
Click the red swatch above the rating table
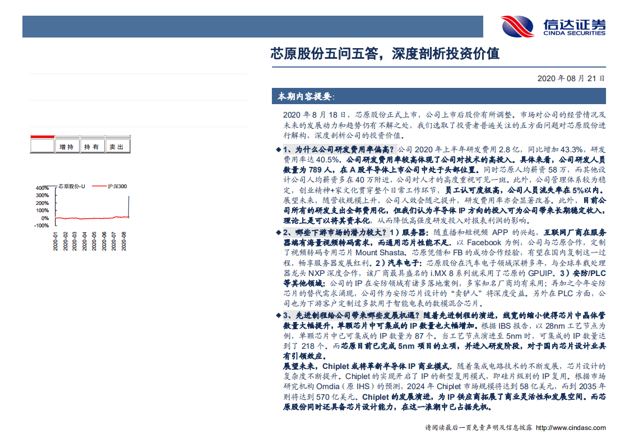tap(42, 137)
